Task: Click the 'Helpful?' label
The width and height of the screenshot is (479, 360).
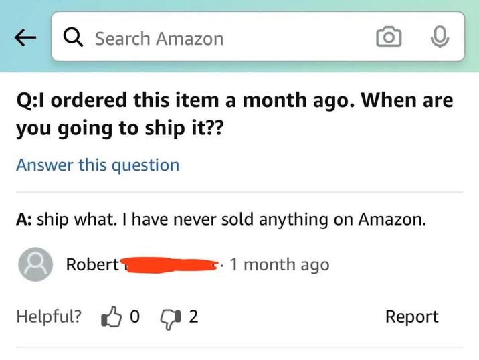Action: [49, 317]
